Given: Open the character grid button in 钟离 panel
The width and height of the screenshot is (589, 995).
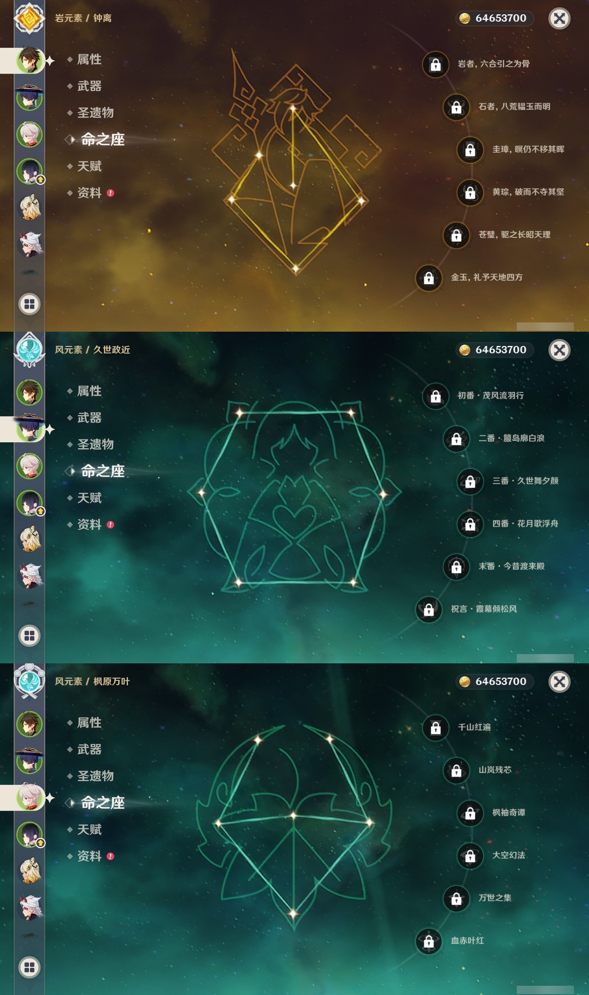Looking at the screenshot, I should (x=29, y=304).
